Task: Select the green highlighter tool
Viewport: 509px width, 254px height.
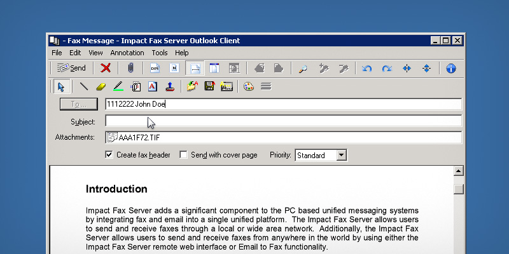Action: pyautogui.click(x=118, y=86)
